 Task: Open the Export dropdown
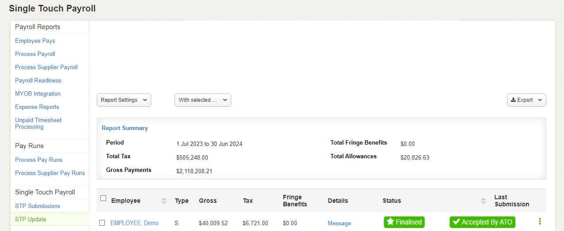tap(526, 100)
